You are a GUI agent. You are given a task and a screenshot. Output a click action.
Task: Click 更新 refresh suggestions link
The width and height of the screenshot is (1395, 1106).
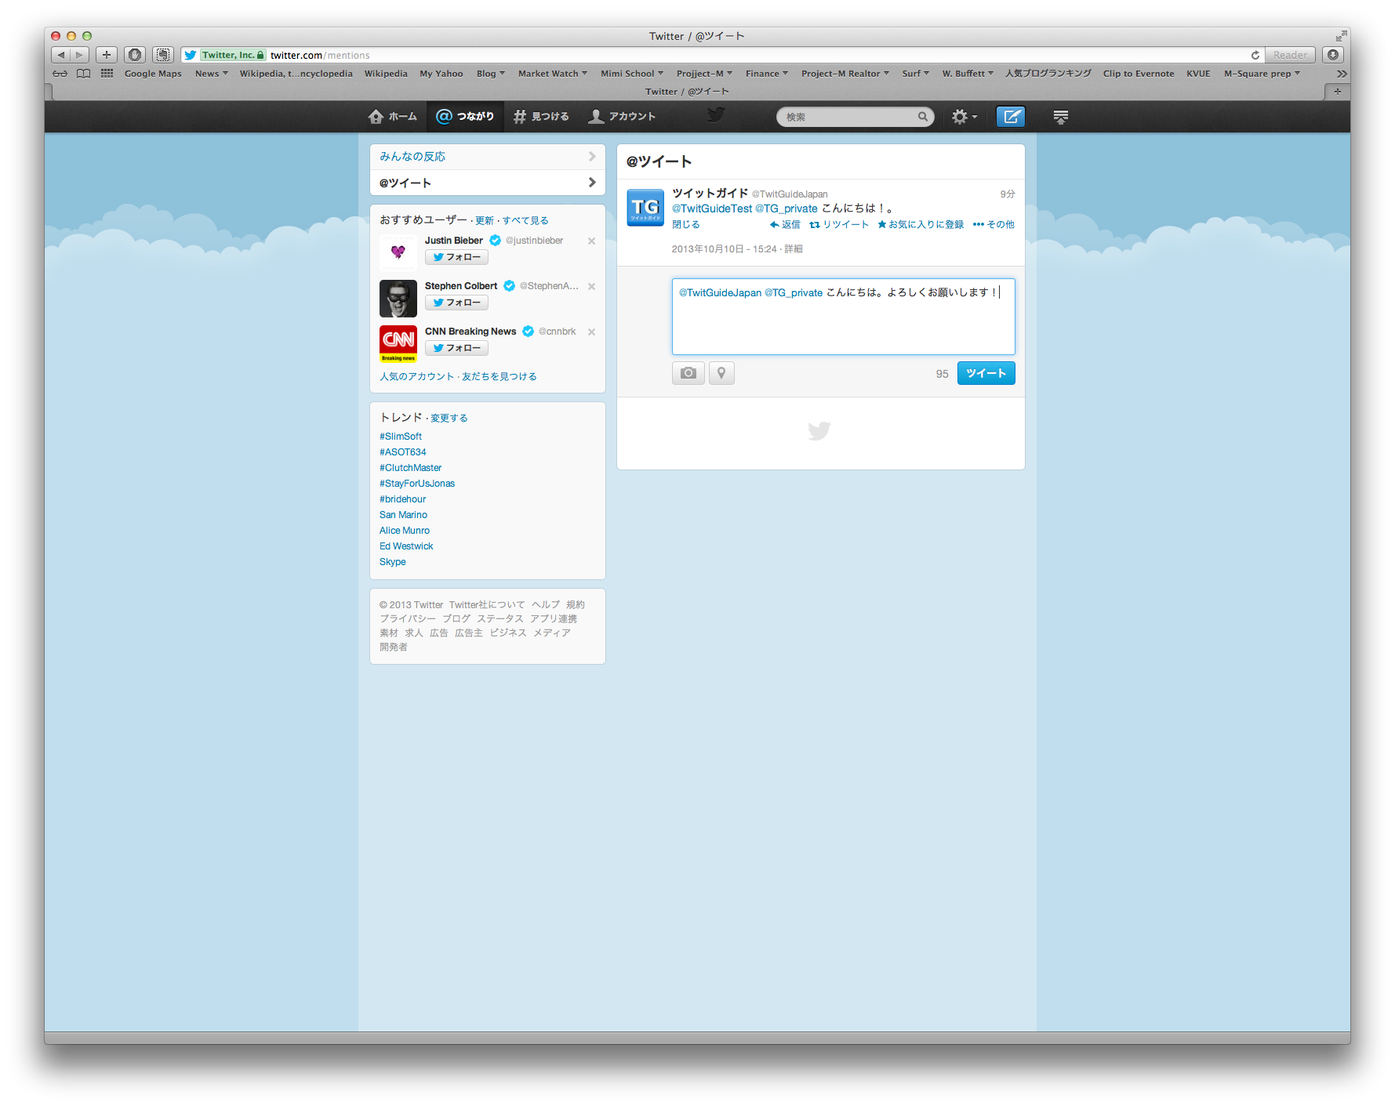pyautogui.click(x=485, y=221)
